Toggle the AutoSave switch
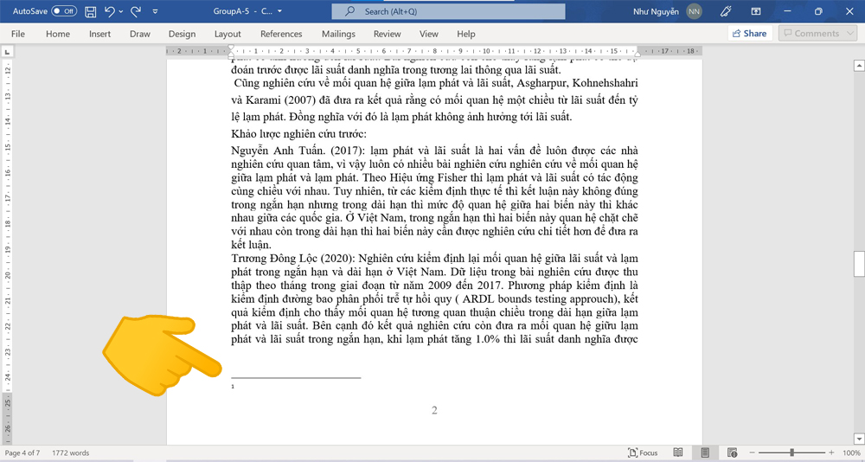This screenshot has width=865, height=462. 64,11
